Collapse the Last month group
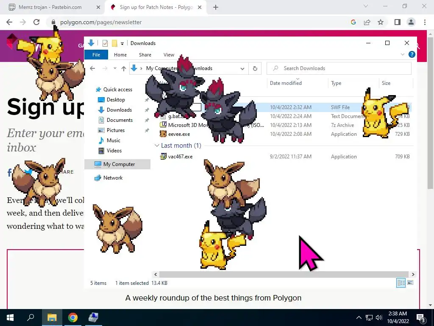The width and height of the screenshot is (434, 326). (x=157, y=145)
